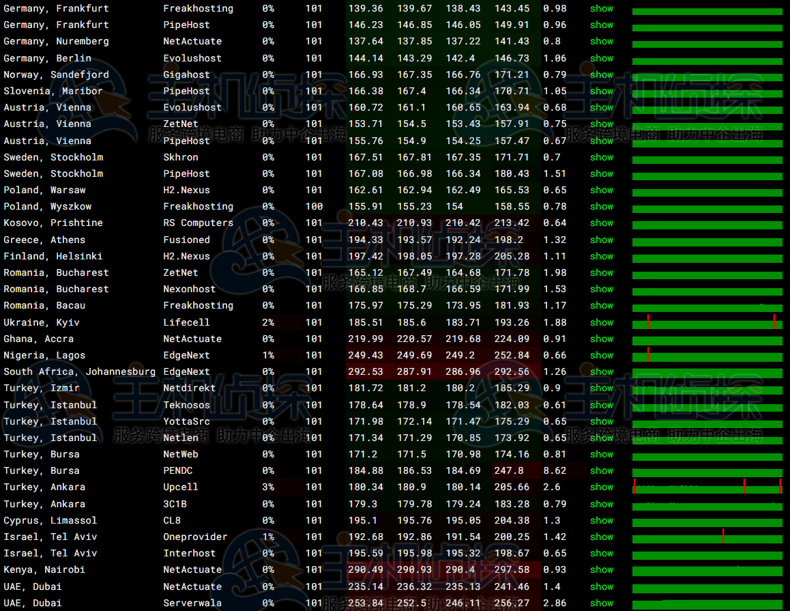The image size is (790, 611).
Task: Click show link for Kosovo Prishtine row
Action: tap(602, 223)
